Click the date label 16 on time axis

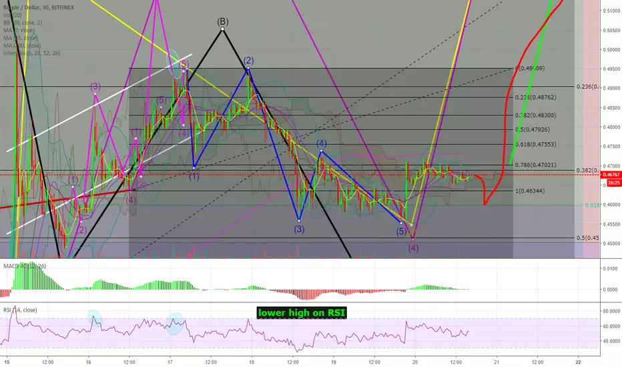pos(89,362)
